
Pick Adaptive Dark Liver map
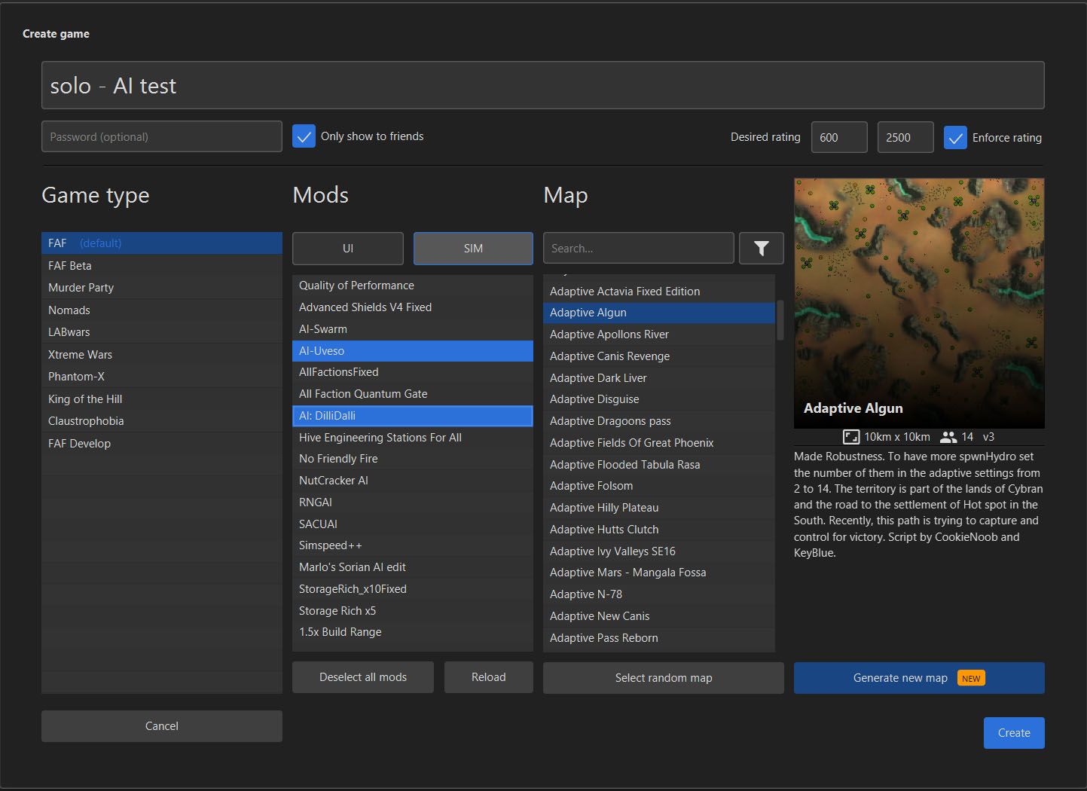pos(659,377)
